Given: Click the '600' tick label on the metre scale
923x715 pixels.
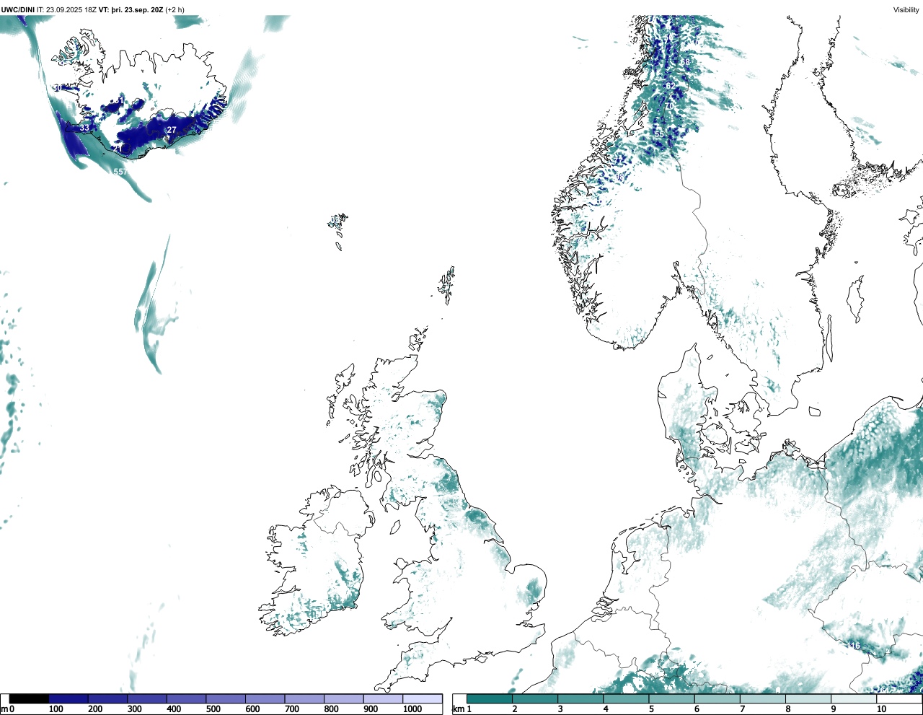Looking at the screenshot, I should click(x=252, y=709).
